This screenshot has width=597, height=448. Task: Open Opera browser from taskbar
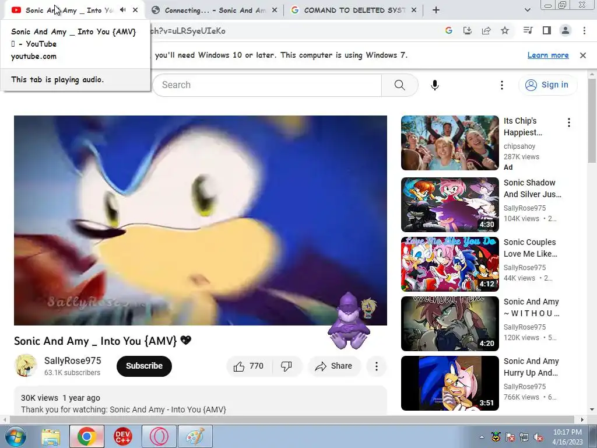[x=159, y=436]
